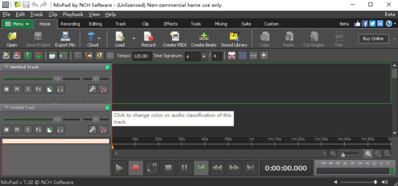Open the File menu
This screenshot has height=186, width=398.
6,14
